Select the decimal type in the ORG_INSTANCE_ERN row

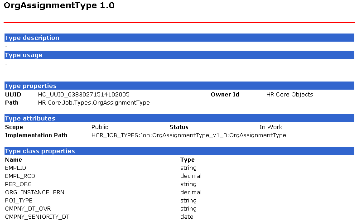pos(191,192)
